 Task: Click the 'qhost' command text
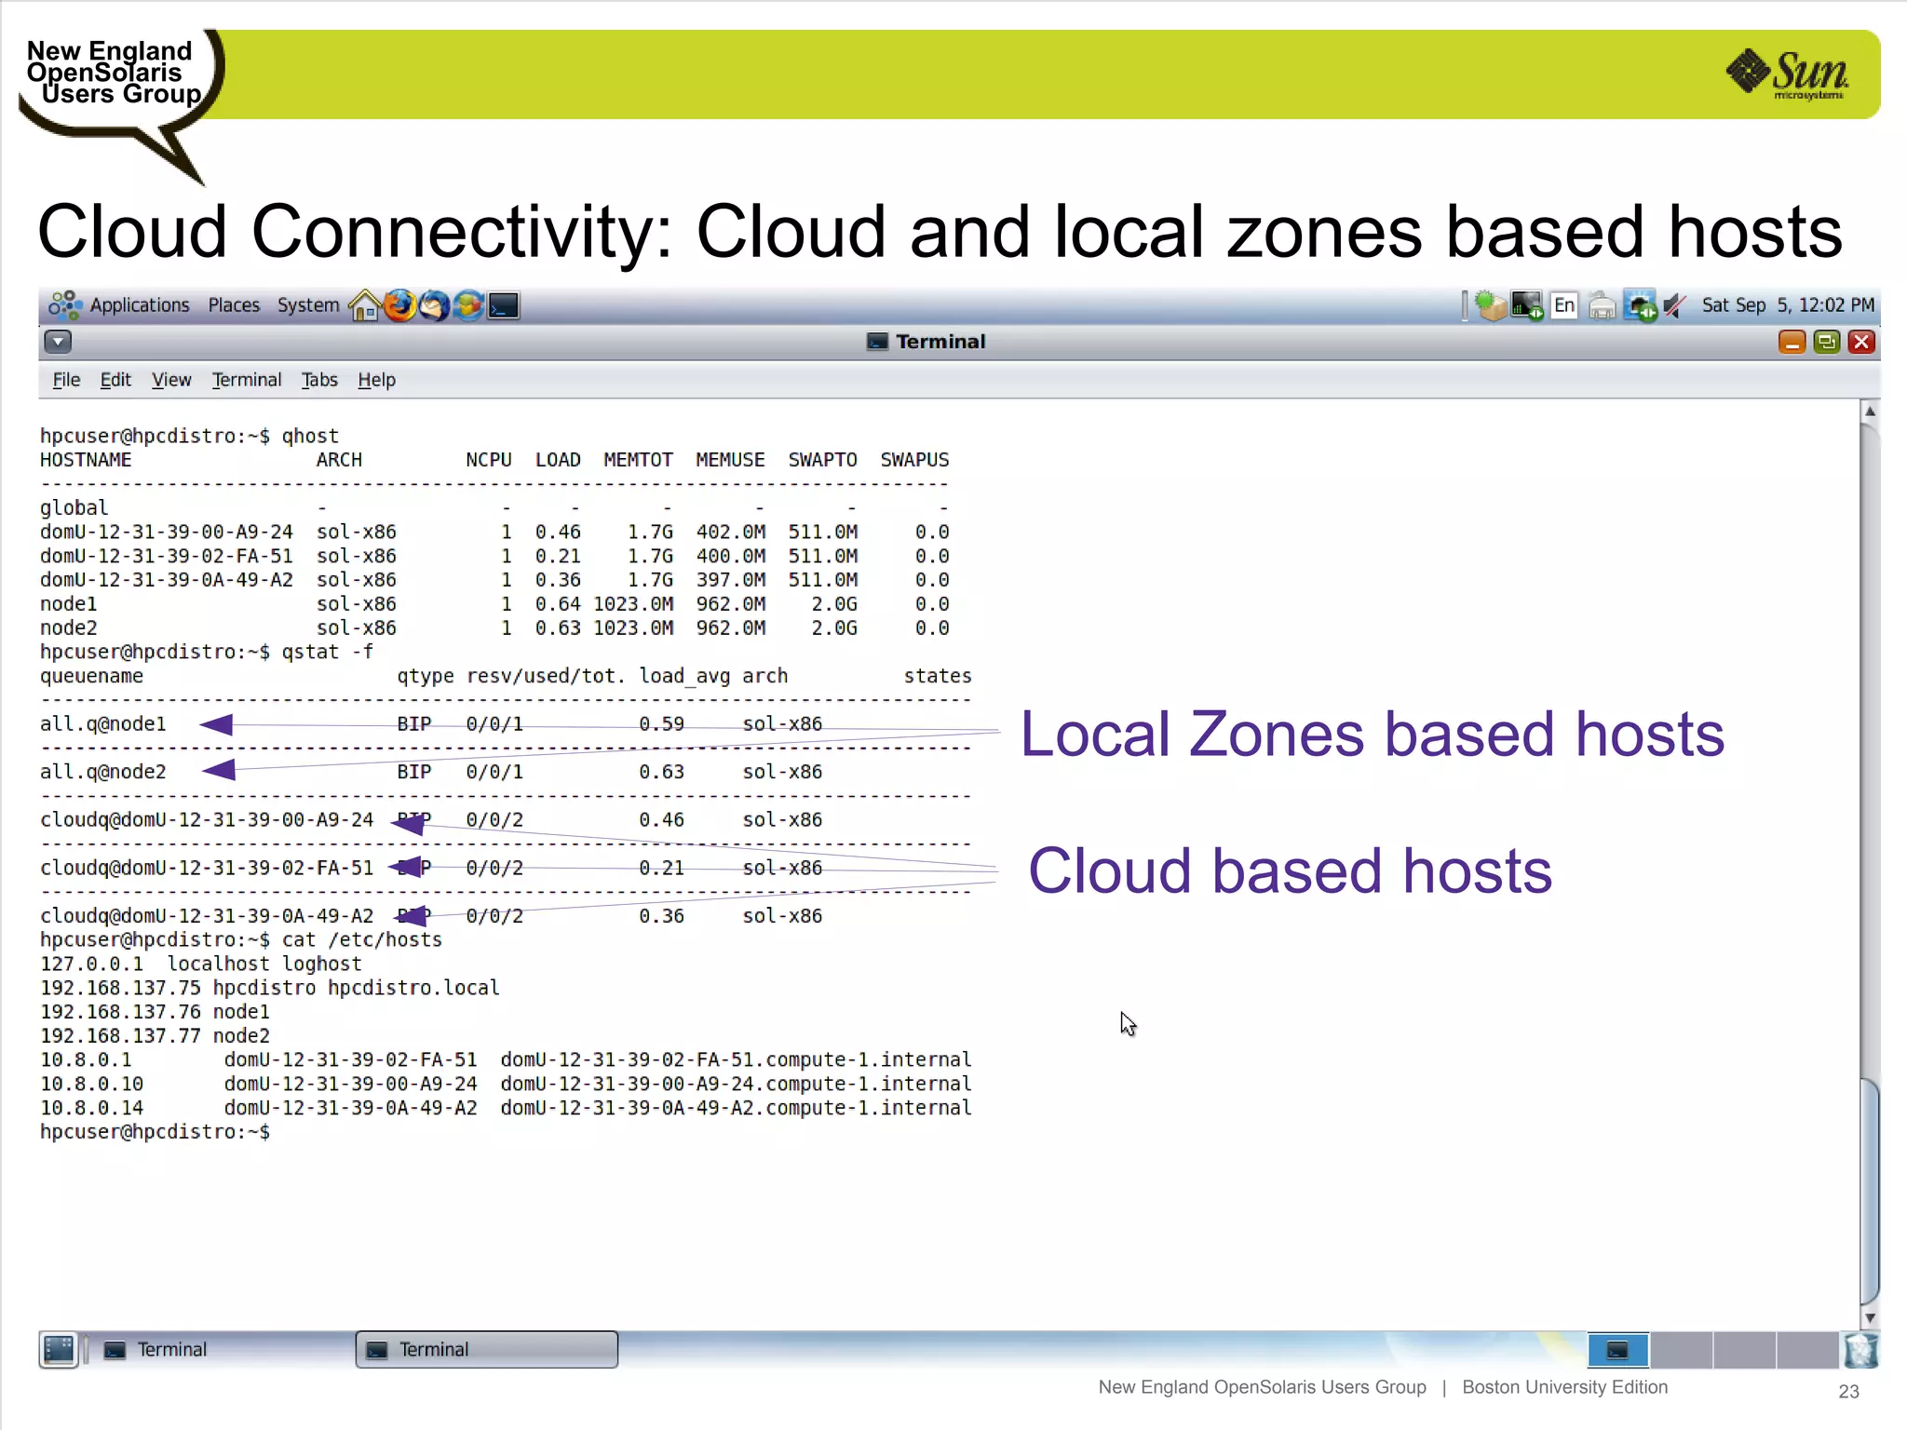coord(310,436)
